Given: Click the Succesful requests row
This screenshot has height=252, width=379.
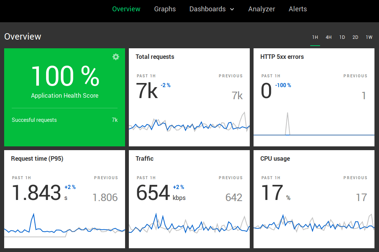Looking at the screenshot, I should 65,120.
